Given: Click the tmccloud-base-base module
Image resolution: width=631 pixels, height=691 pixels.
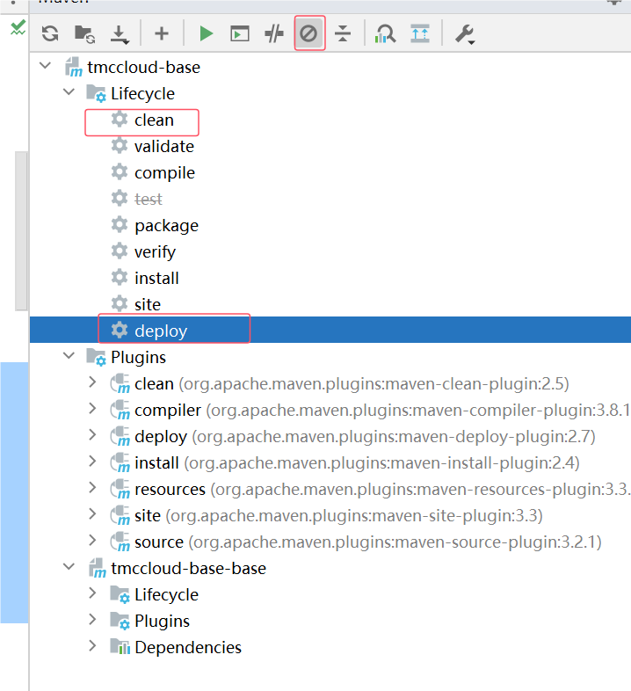Looking at the screenshot, I should 188,569.
